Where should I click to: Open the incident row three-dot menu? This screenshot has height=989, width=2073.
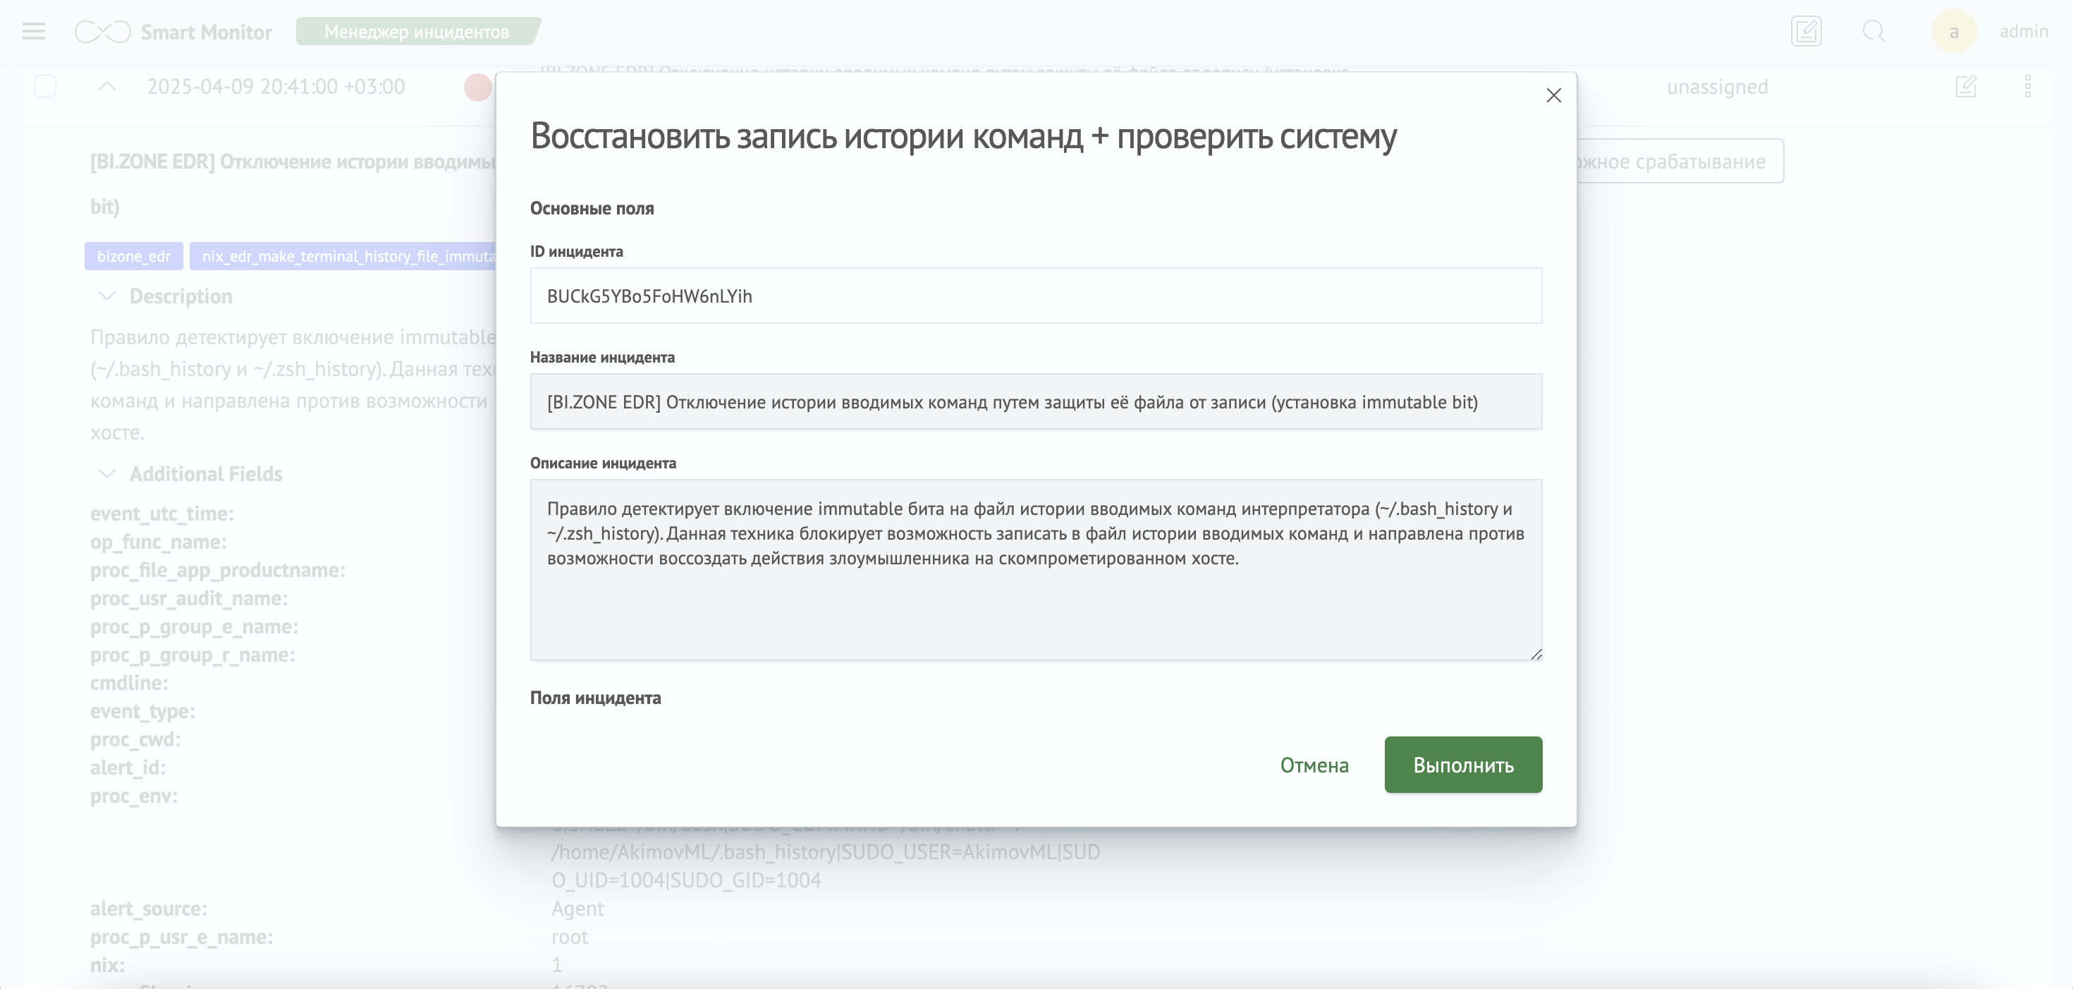(x=2027, y=86)
